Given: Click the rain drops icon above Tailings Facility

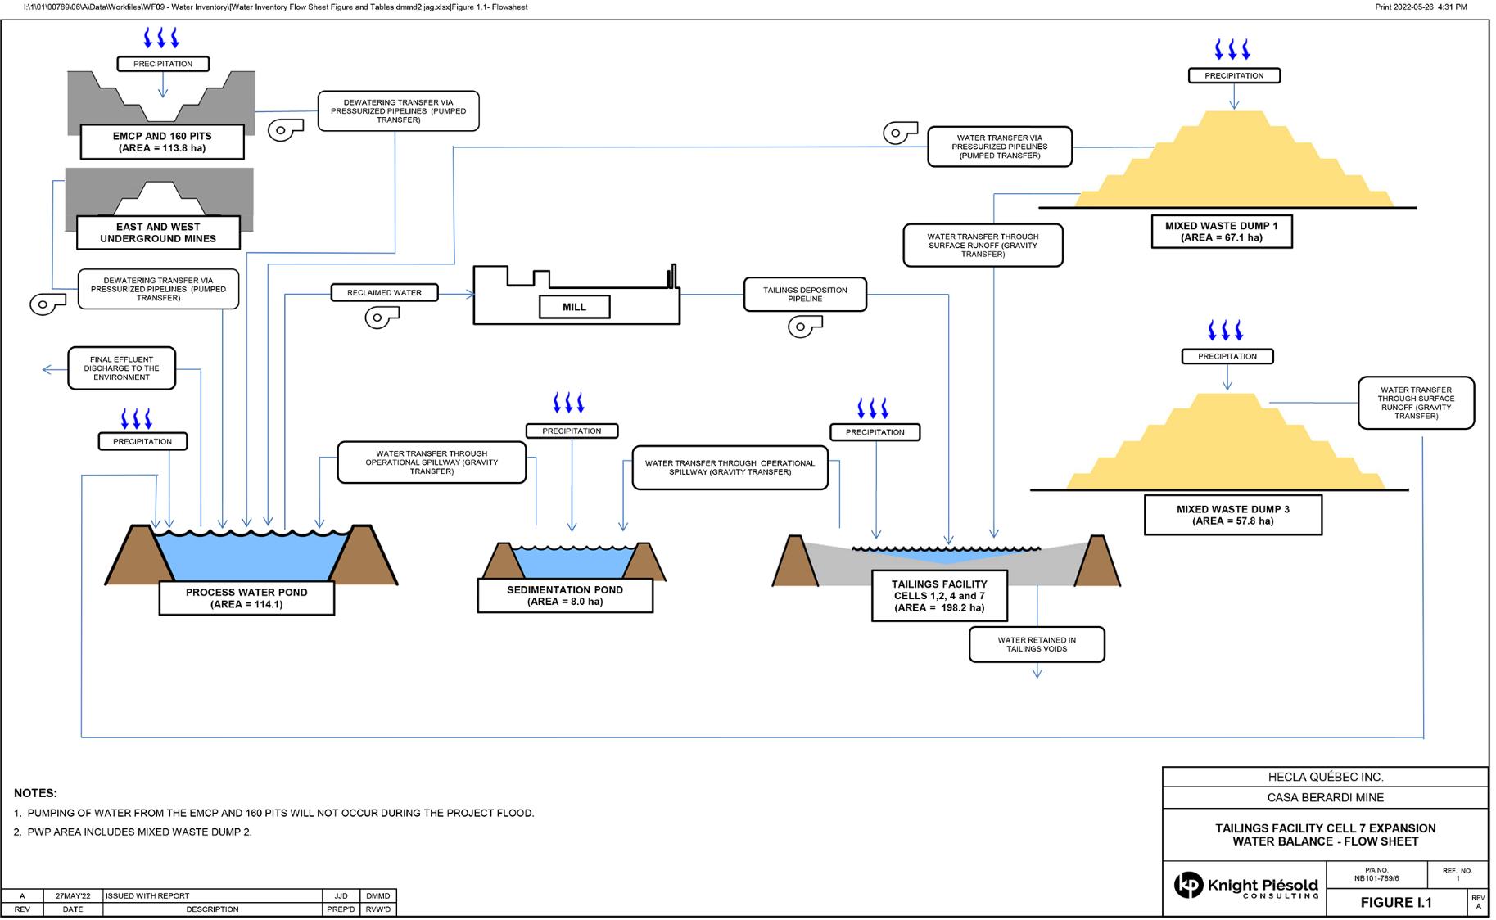Looking at the screenshot, I should click(873, 408).
